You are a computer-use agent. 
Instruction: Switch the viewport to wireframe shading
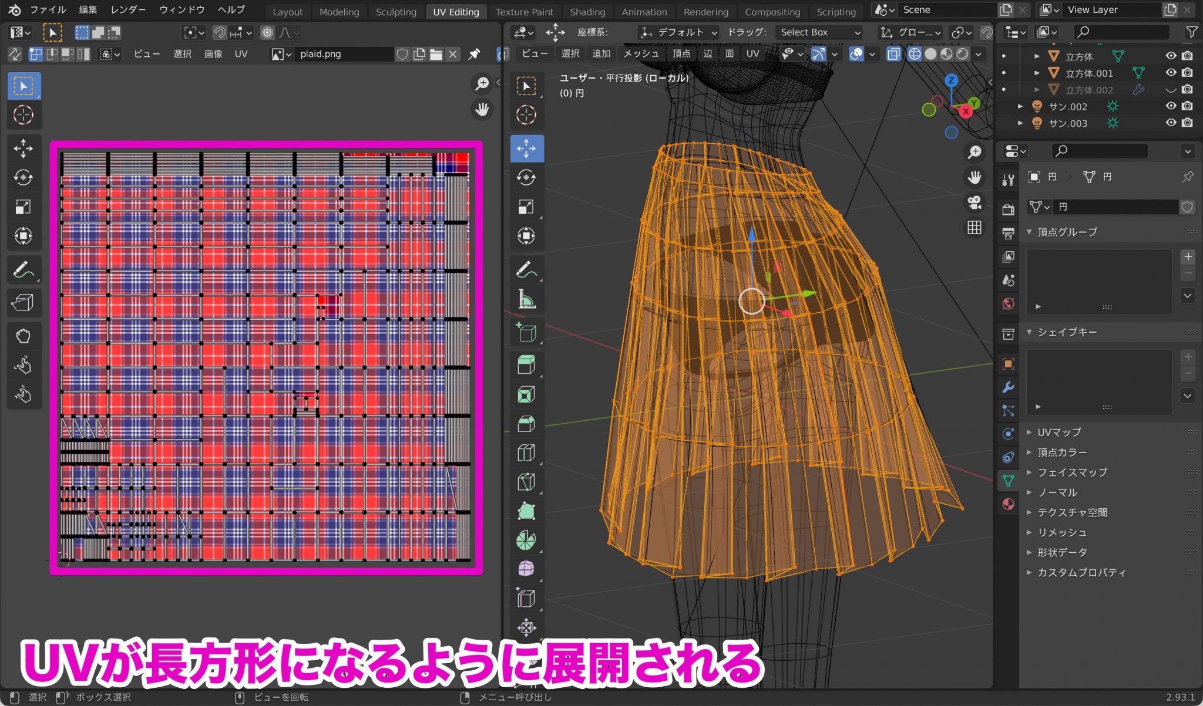pos(915,53)
